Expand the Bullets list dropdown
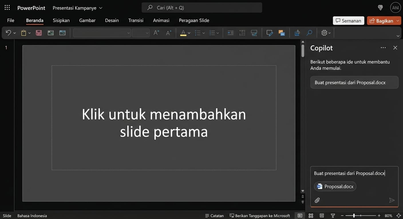The width and height of the screenshot is (403, 219). pyautogui.click(x=204, y=32)
